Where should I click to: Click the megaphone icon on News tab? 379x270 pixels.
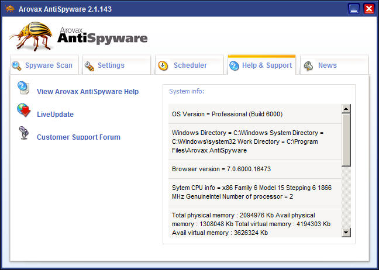(309, 65)
